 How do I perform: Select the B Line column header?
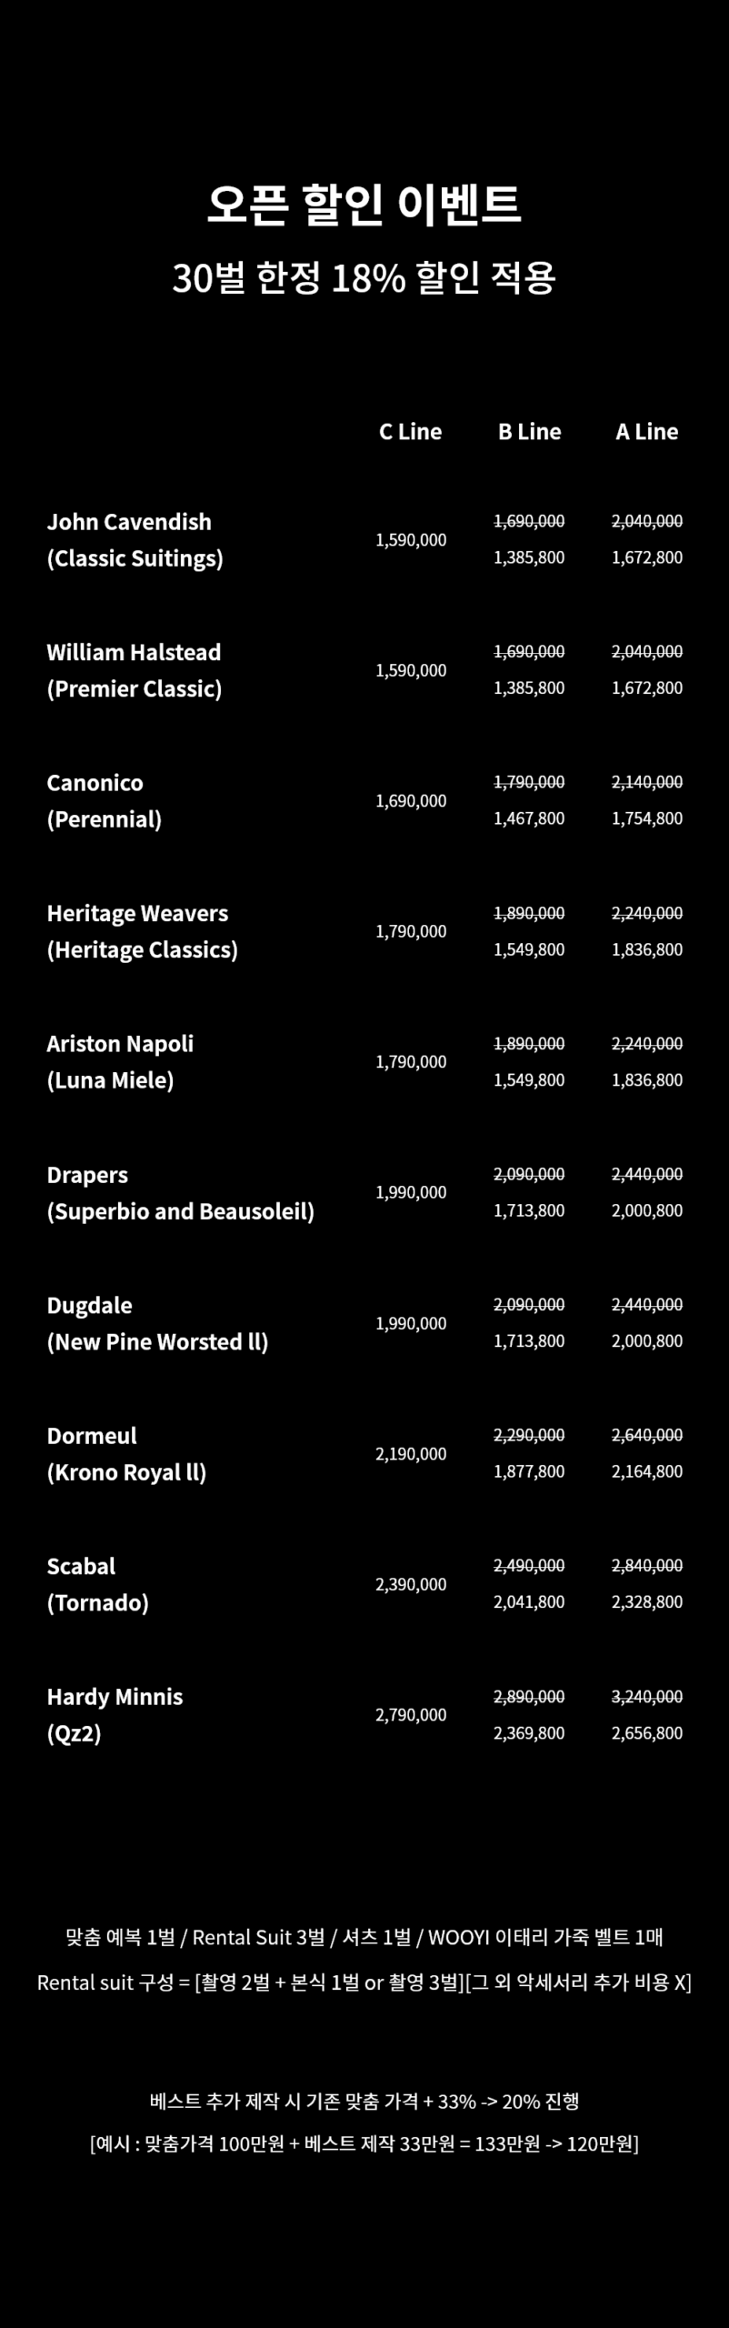[x=529, y=432]
